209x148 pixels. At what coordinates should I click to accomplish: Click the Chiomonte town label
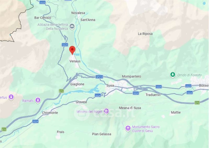pos(50,113)
